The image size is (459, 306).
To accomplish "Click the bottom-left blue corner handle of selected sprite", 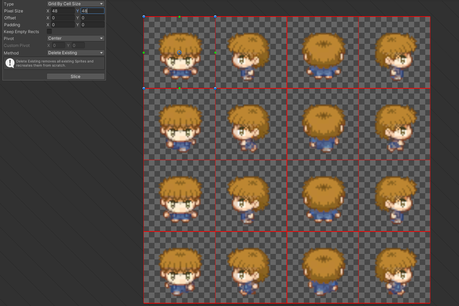I will (144, 88).
